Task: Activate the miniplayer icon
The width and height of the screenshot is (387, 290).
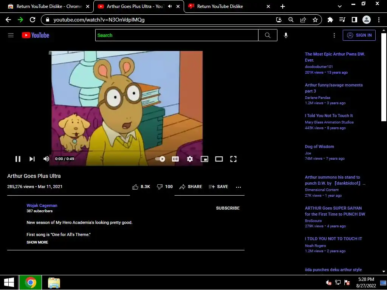Action: pos(204,159)
